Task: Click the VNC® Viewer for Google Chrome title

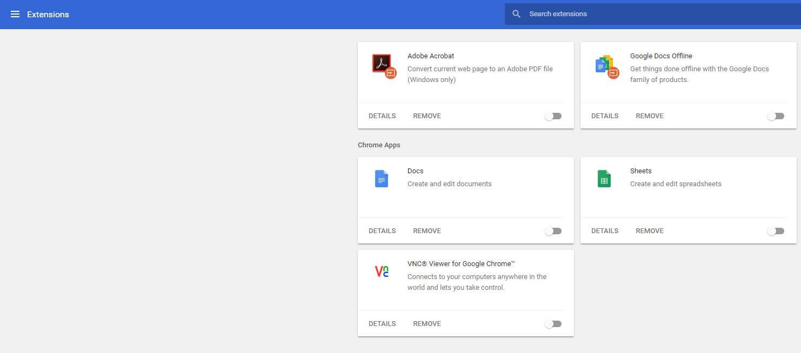Action: [461, 264]
